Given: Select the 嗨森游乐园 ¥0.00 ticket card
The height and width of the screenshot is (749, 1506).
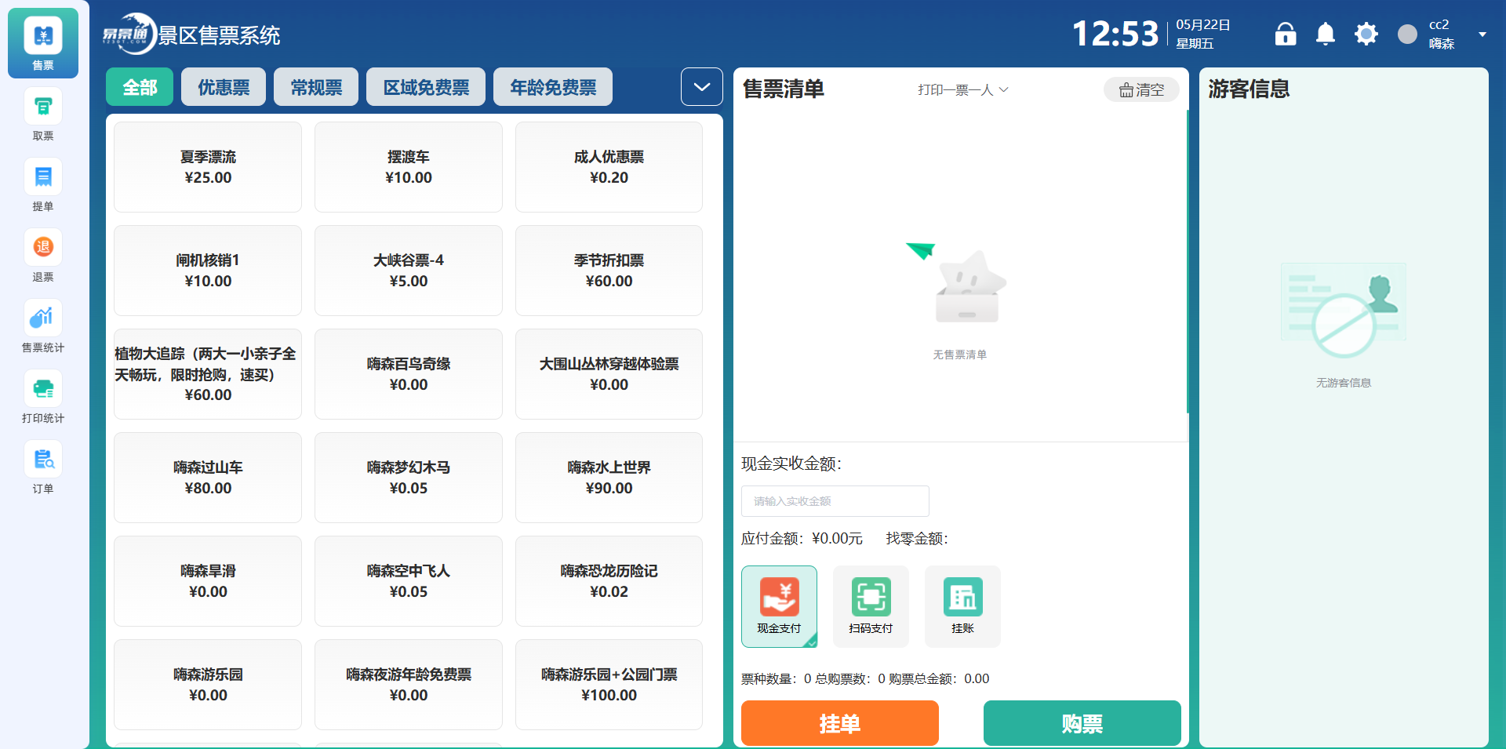Looking at the screenshot, I should (208, 685).
